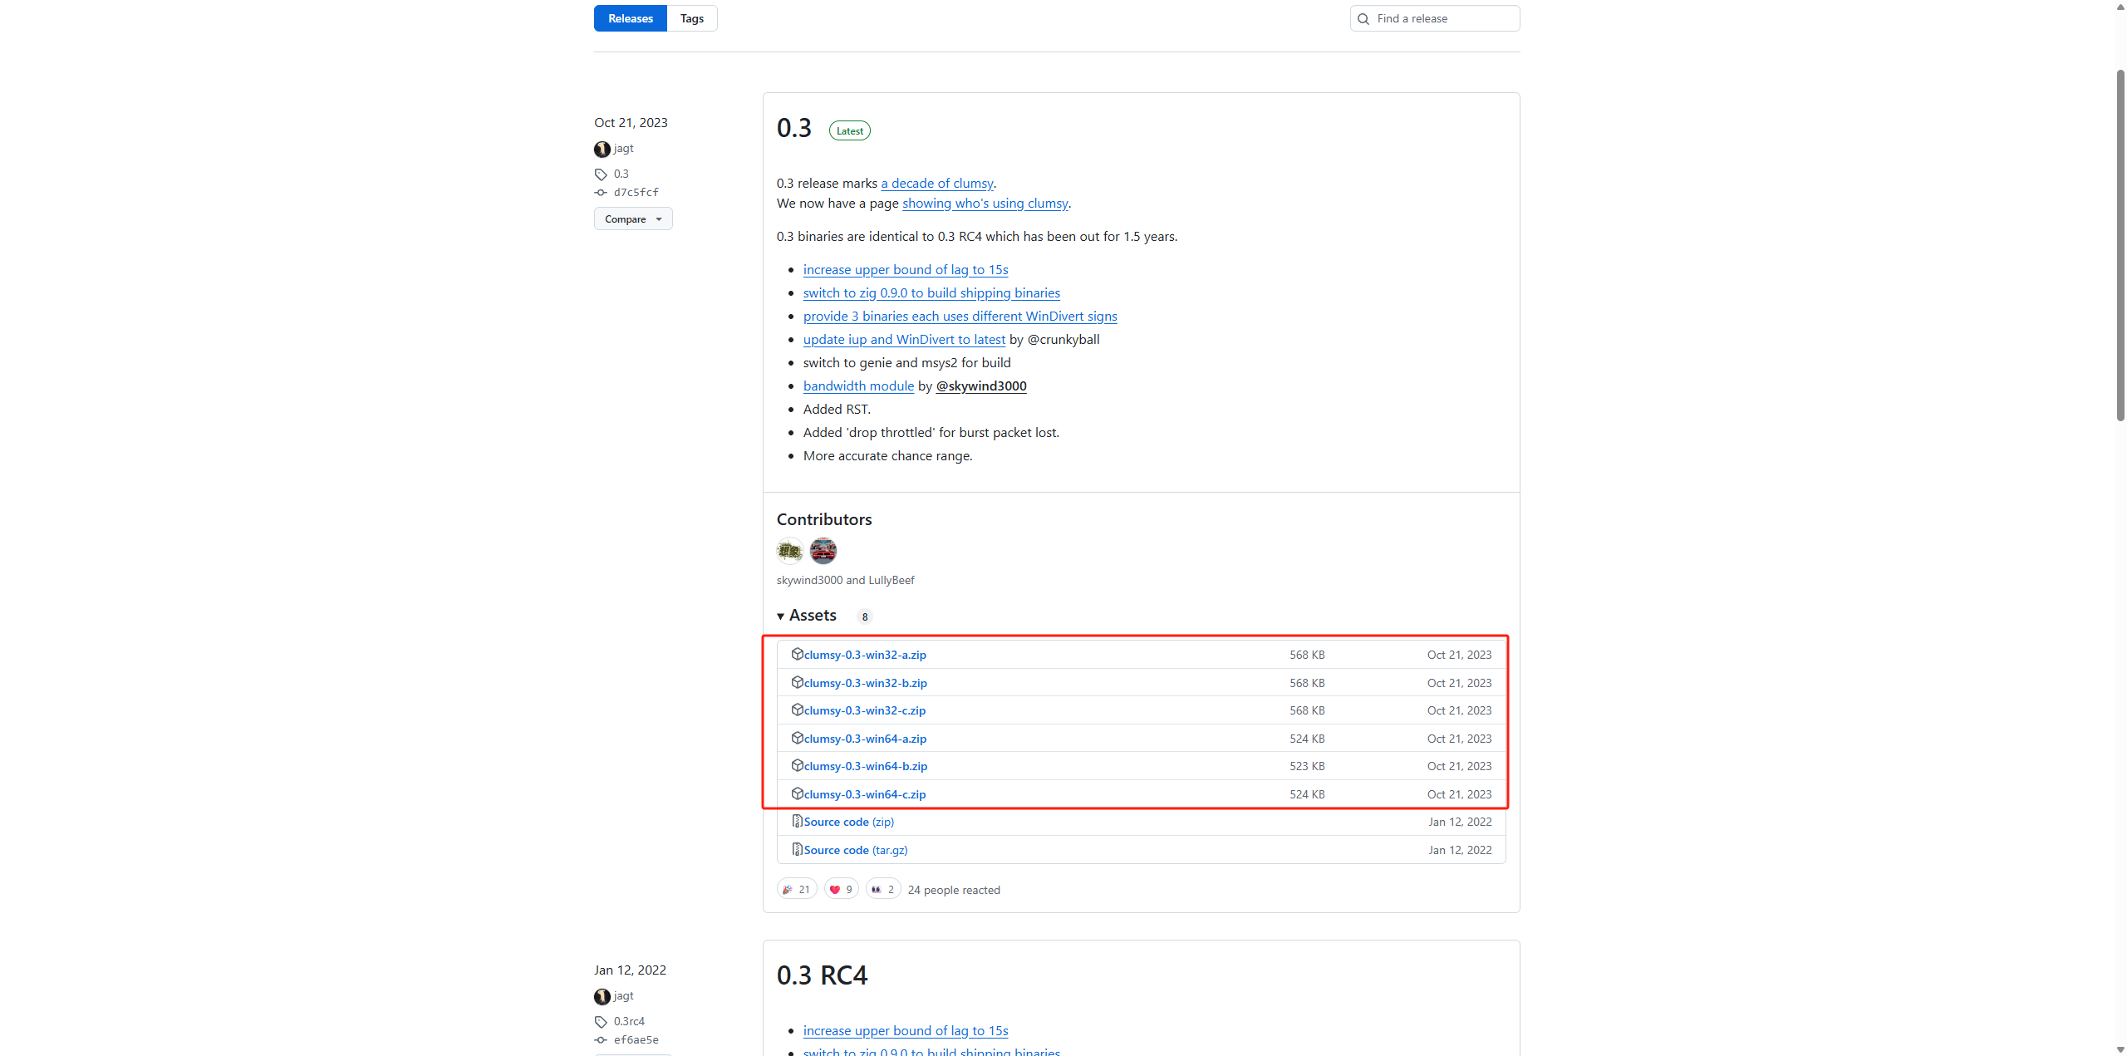2127x1056 pixels.
Task: Switch to the Tags tab
Action: 692,18
